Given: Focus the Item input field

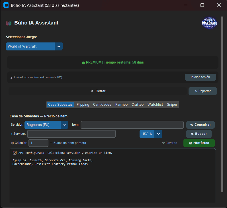Looking at the screenshot, I should pyautogui.click(x=132, y=125).
